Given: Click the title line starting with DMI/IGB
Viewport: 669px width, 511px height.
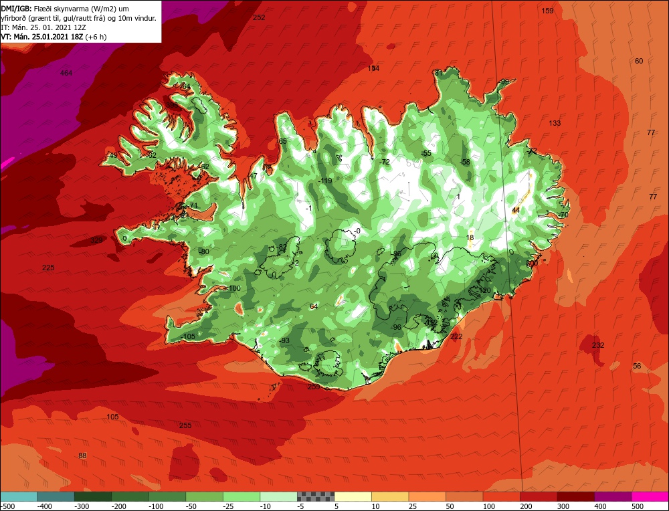Looking at the screenshot, I should tap(65, 9).
